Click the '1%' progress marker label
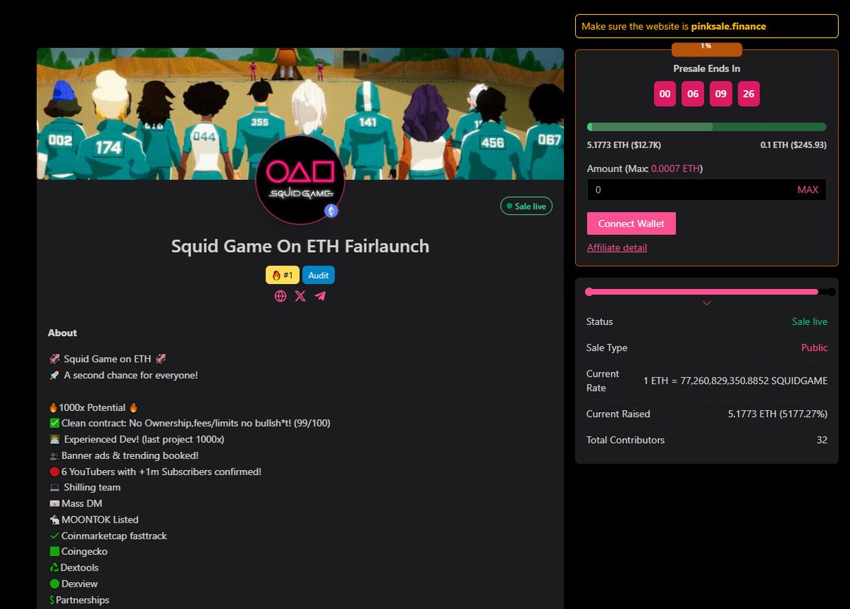The width and height of the screenshot is (850, 609). click(706, 46)
